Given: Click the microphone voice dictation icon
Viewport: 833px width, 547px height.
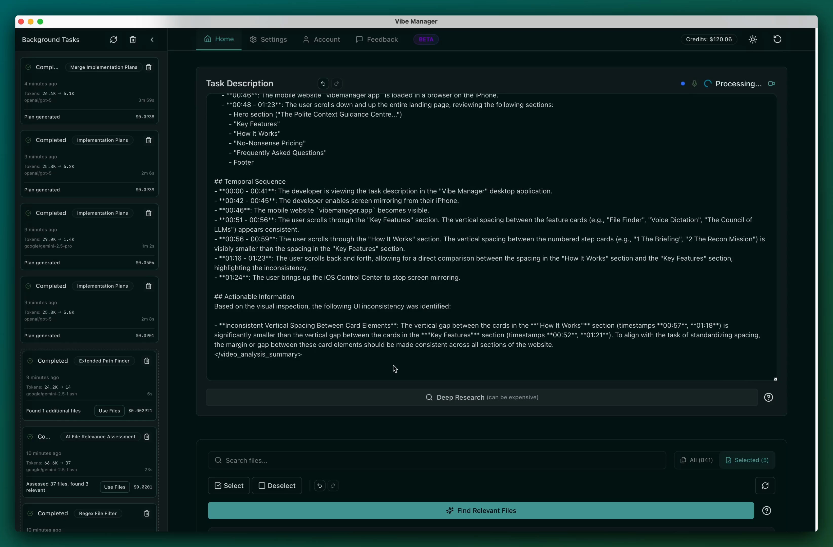Looking at the screenshot, I should [694, 84].
